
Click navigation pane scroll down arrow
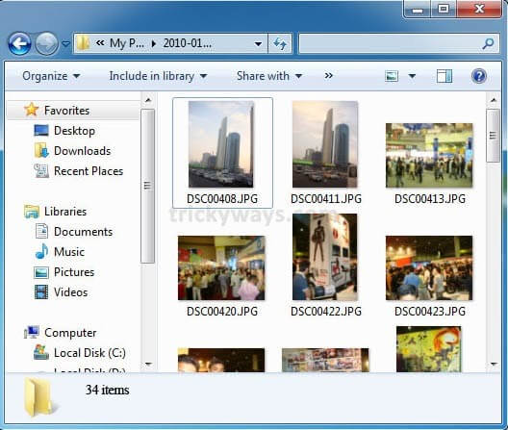[148, 365]
